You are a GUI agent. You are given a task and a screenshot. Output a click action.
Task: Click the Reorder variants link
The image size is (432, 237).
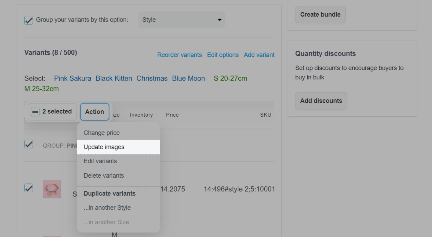tap(179, 55)
